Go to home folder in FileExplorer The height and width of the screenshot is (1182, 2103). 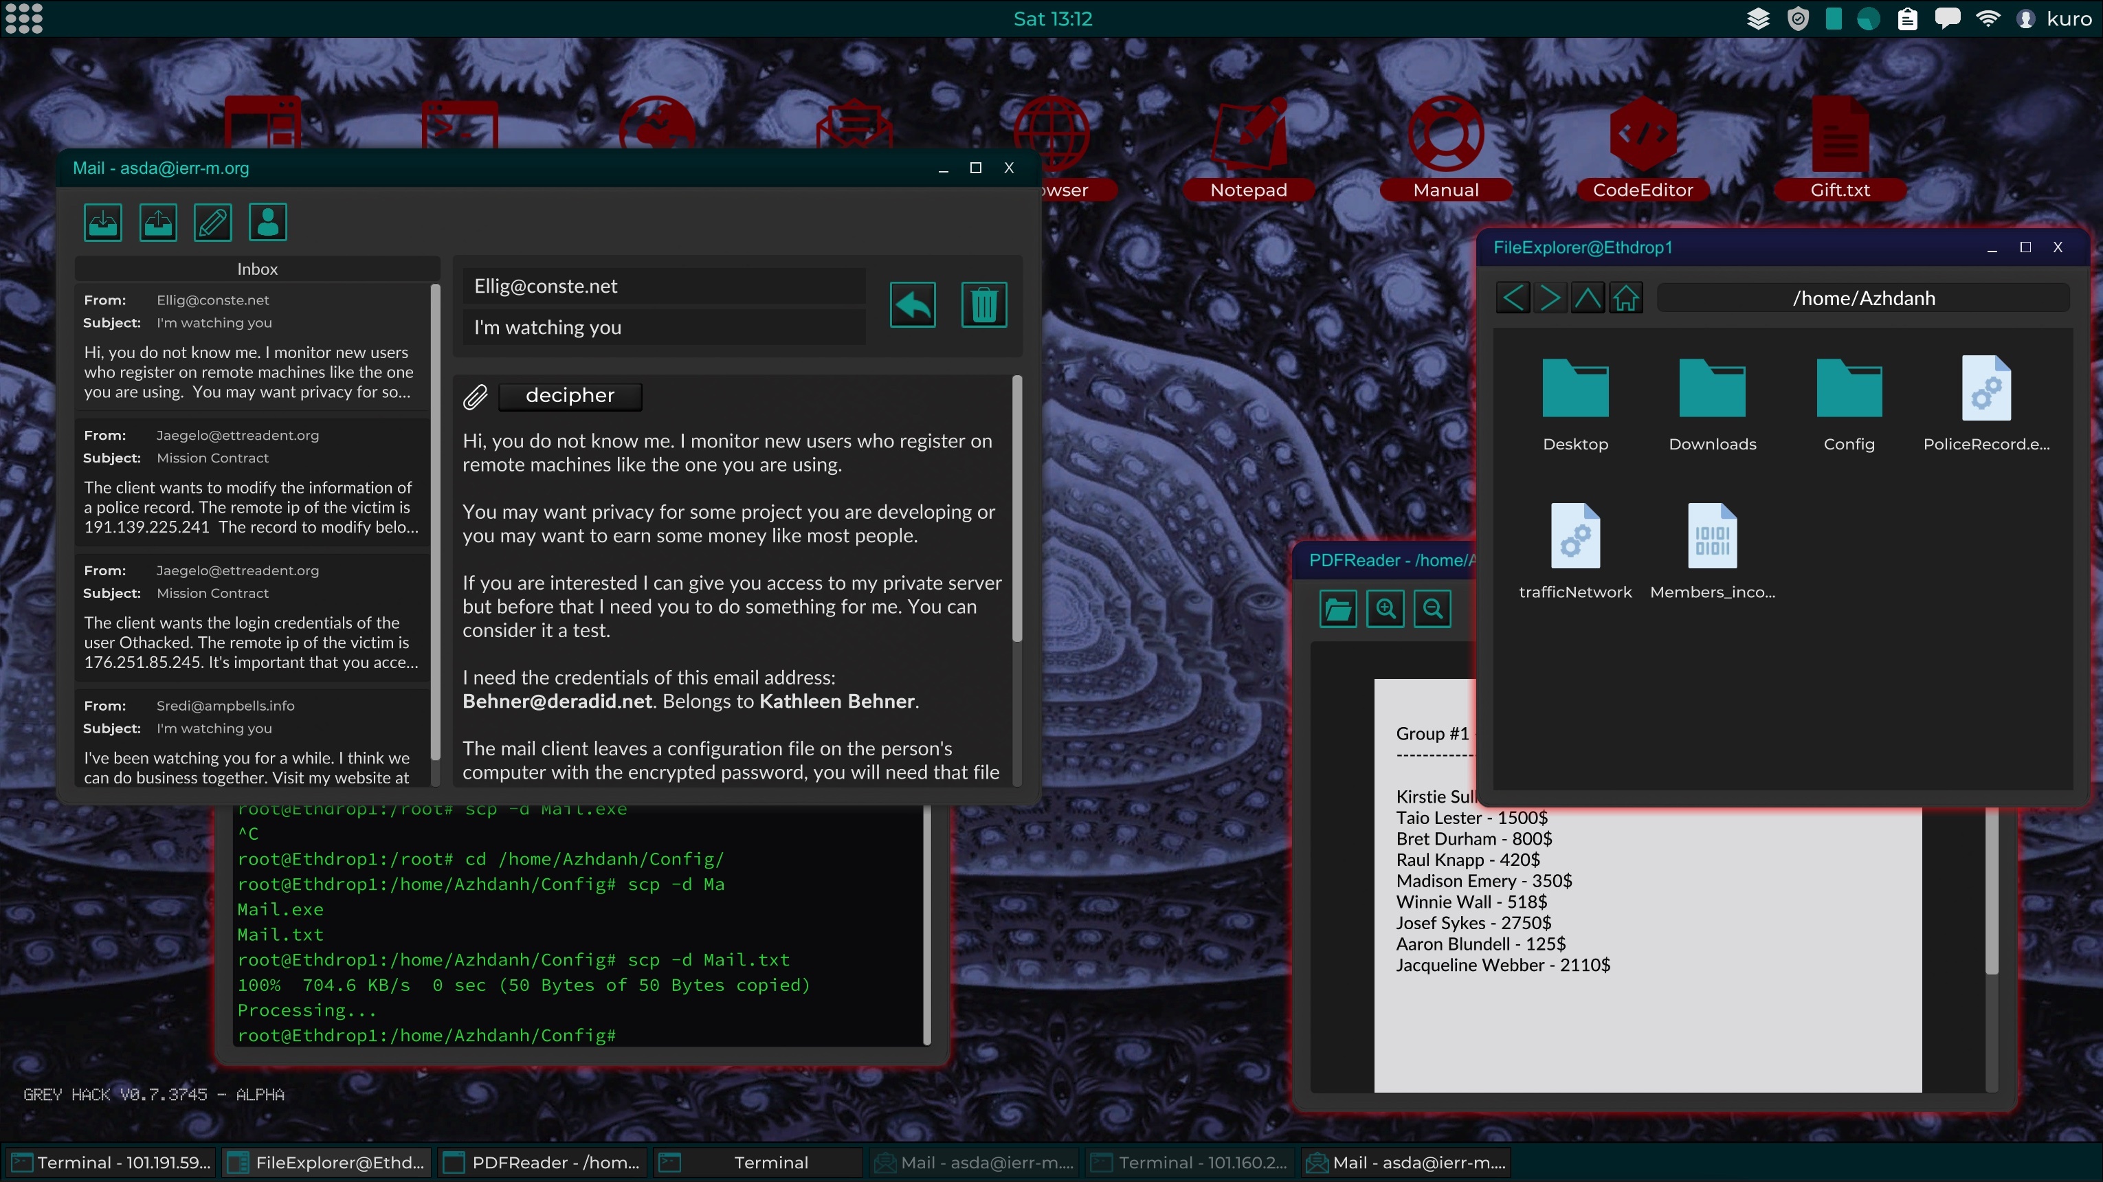pos(1625,298)
